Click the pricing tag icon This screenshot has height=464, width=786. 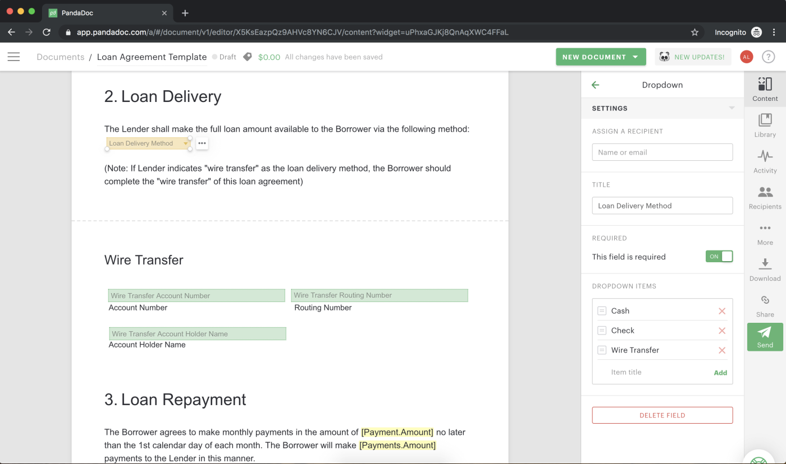pyautogui.click(x=247, y=57)
